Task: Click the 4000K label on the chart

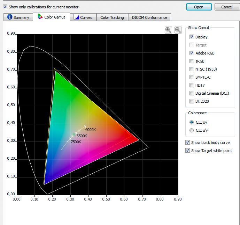Action: click(x=91, y=130)
